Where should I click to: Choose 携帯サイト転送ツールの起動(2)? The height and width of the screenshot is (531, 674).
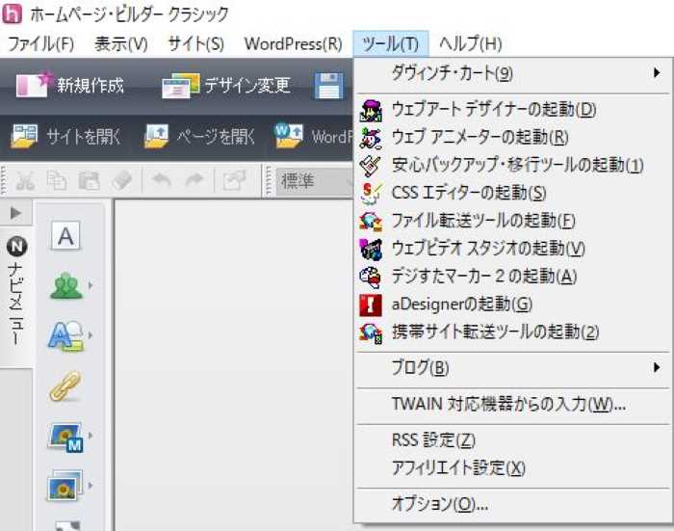(513, 332)
